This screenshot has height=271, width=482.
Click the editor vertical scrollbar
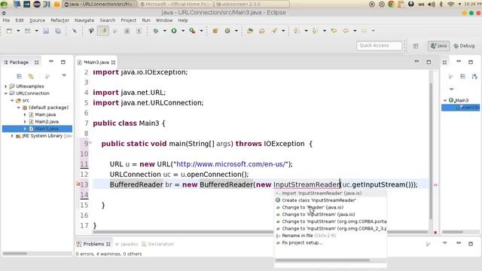[x=431, y=151]
